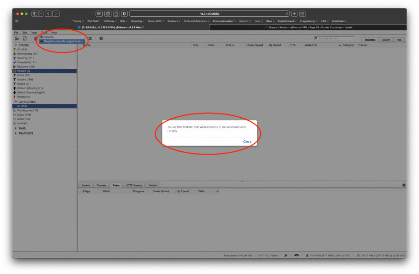Switch to the Unraid support forum tab

click(x=308, y=27)
